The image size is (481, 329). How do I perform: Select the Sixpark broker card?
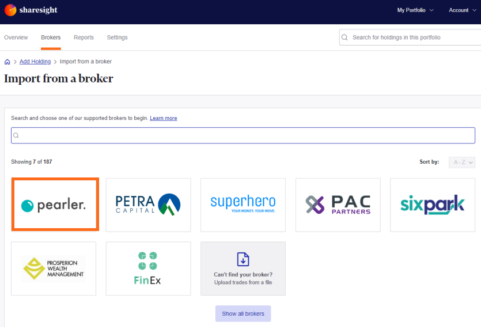point(433,205)
